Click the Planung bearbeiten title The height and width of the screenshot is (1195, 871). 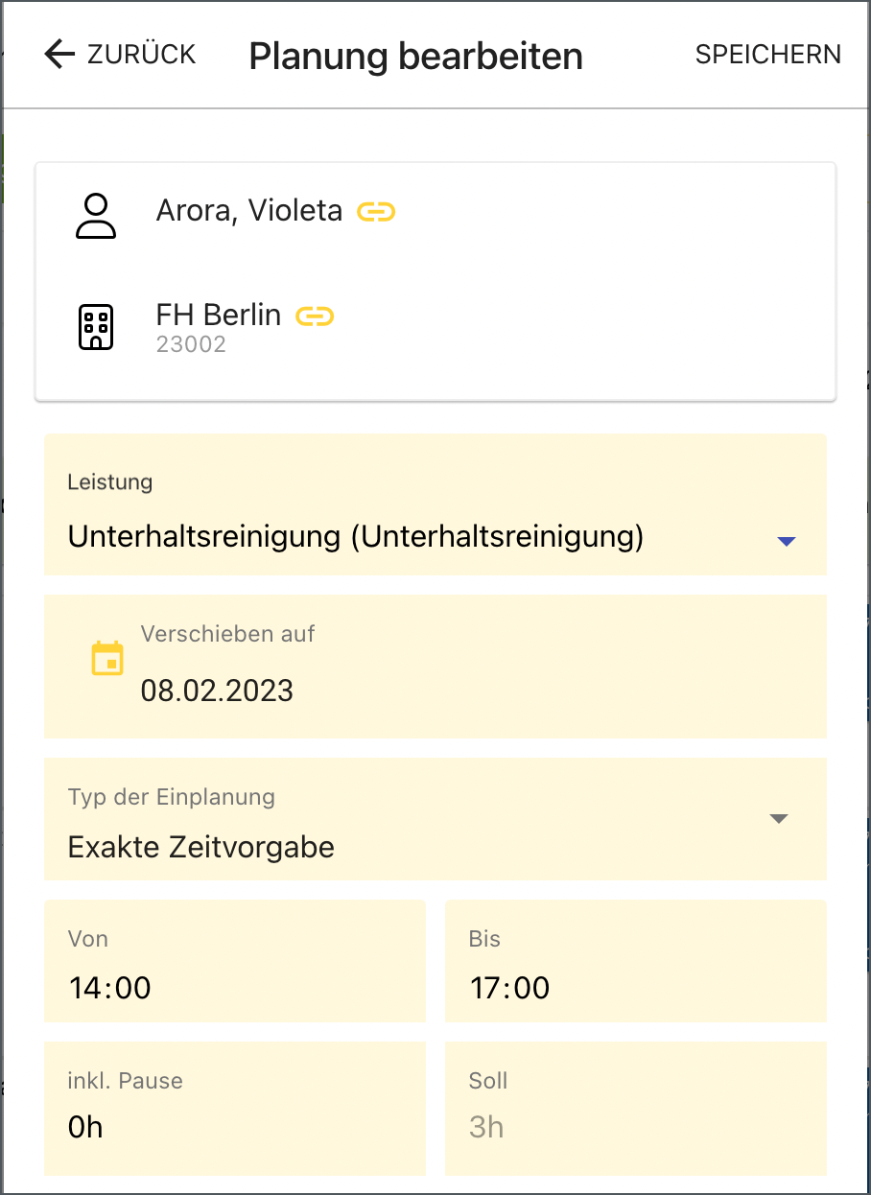[x=415, y=56]
